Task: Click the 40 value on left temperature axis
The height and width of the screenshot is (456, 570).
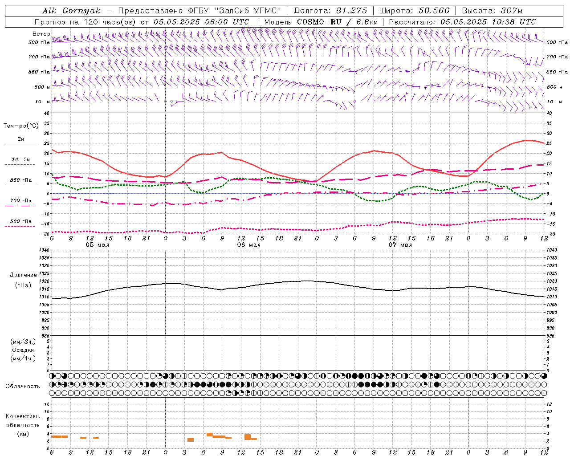Action: pyautogui.click(x=47, y=114)
